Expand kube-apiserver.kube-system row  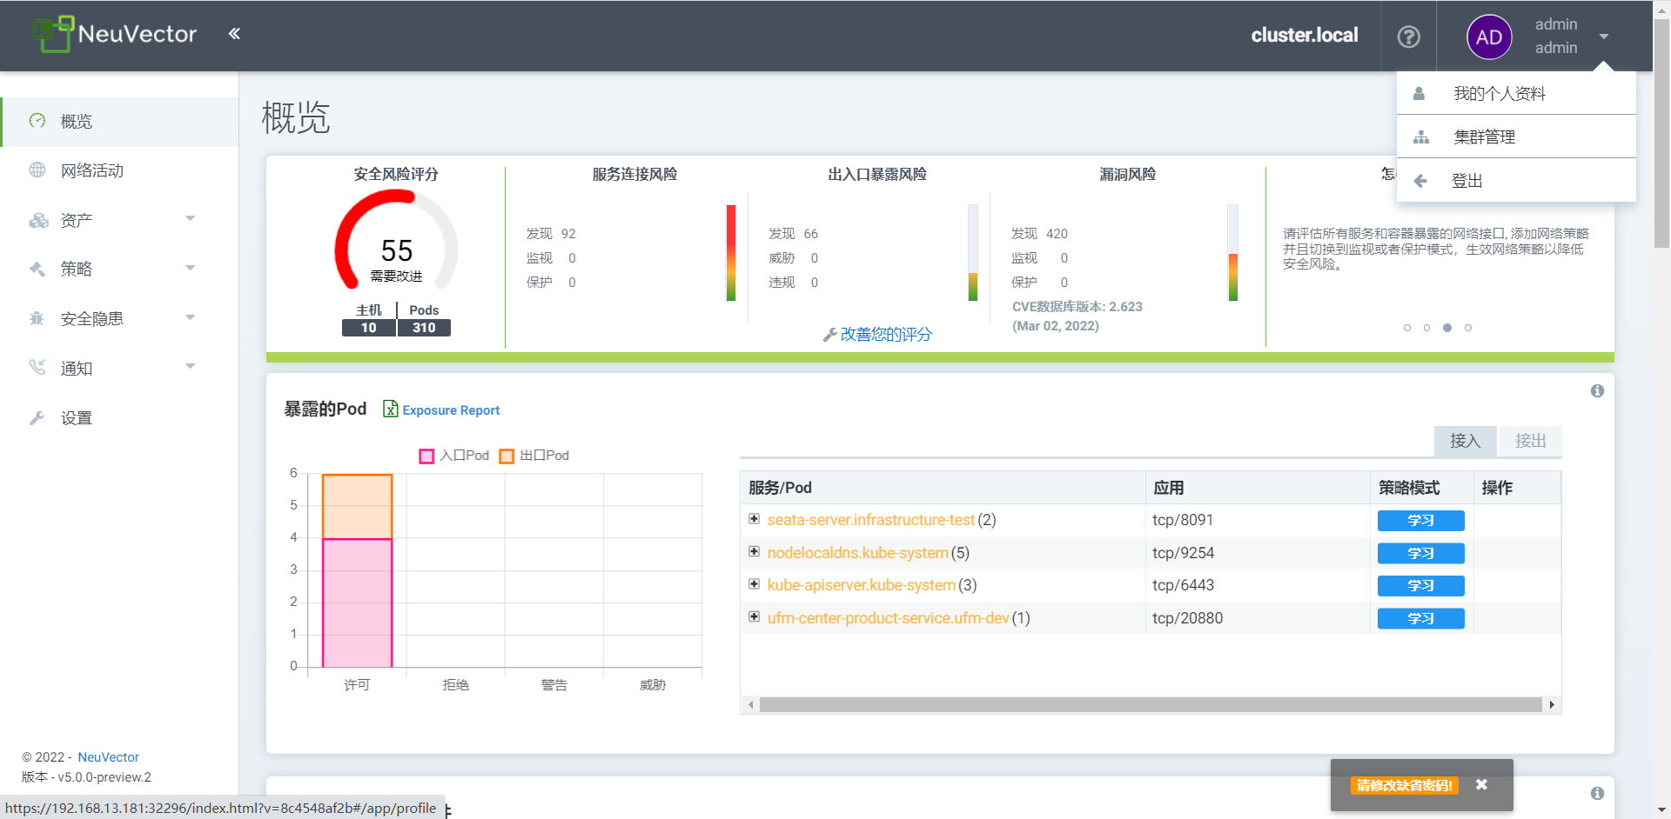tap(755, 584)
